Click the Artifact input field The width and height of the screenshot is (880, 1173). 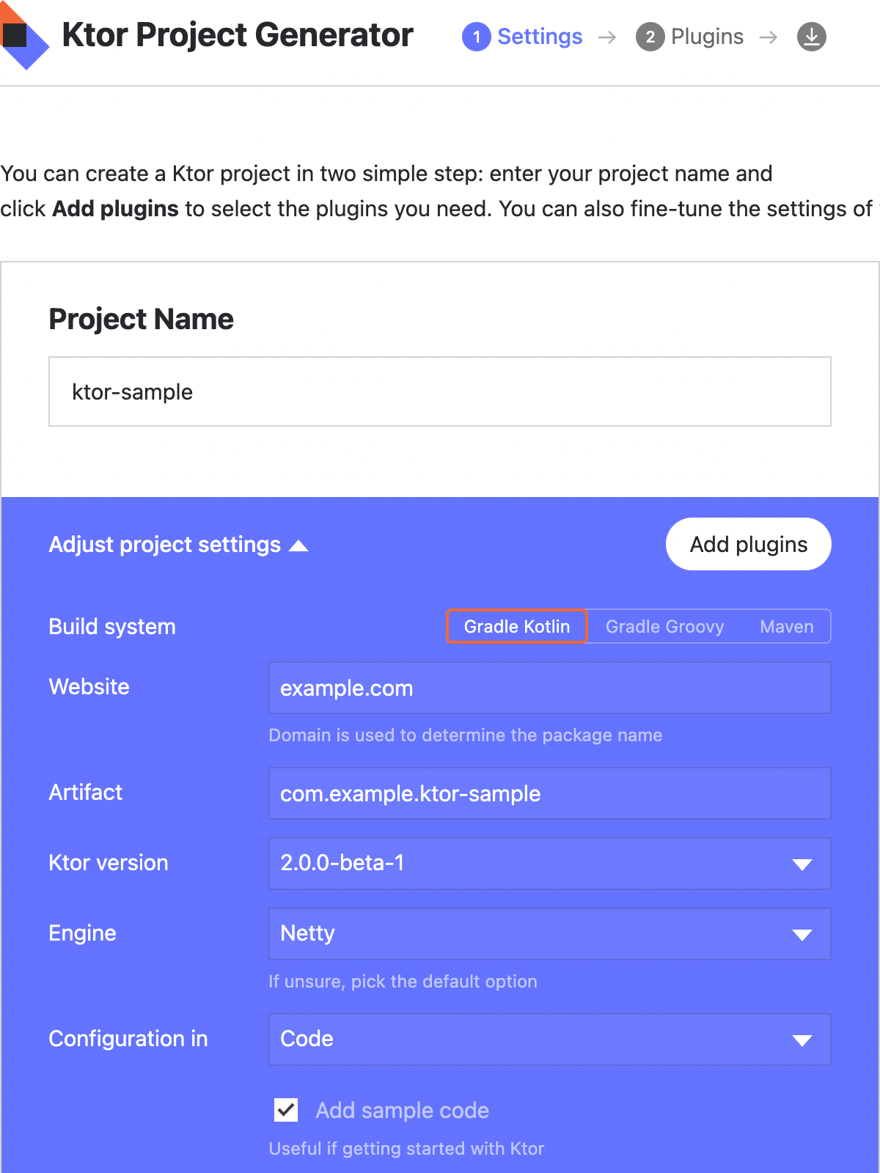pyautogui.click(x=549, y=793)
